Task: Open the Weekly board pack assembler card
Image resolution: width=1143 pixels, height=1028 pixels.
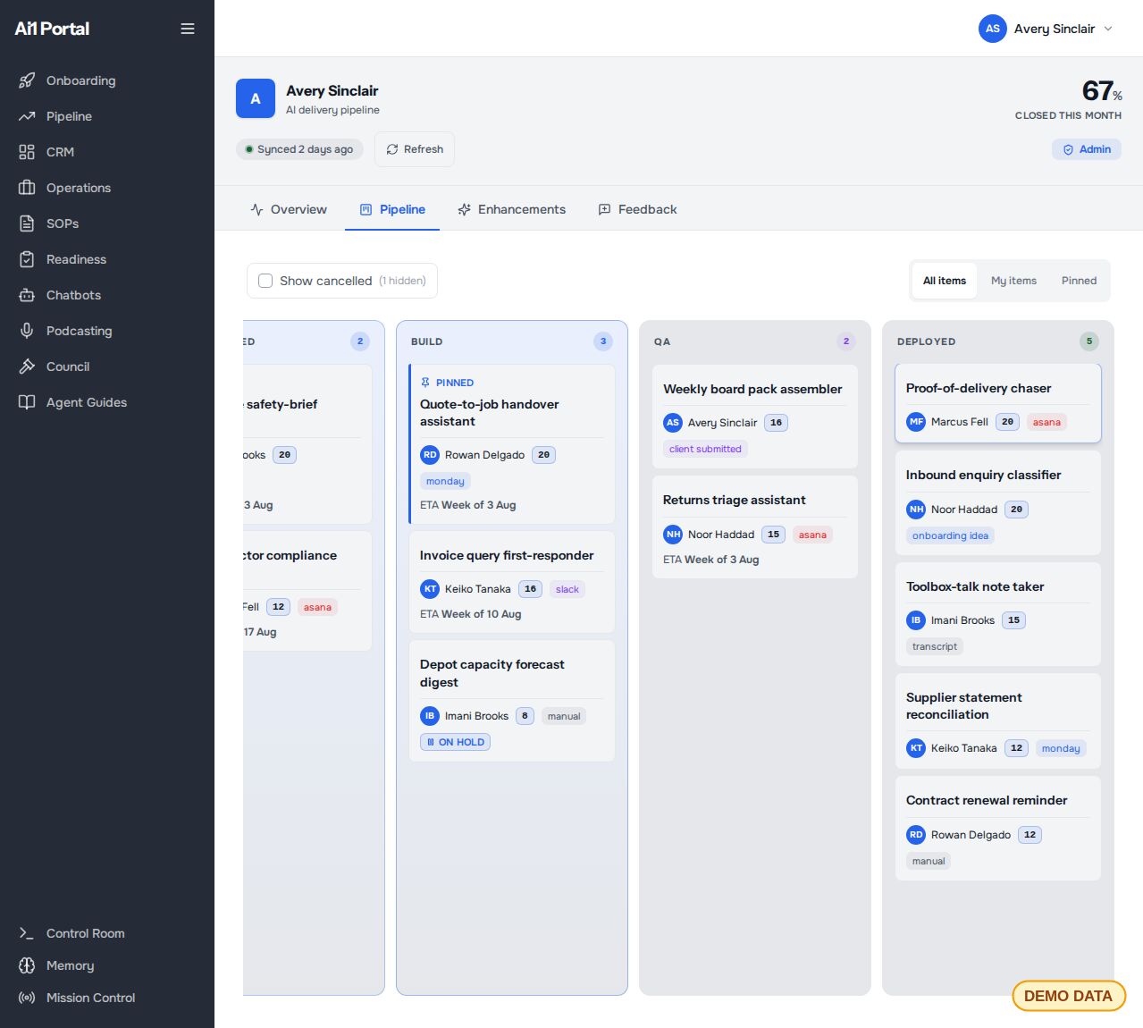Action: 755,417
